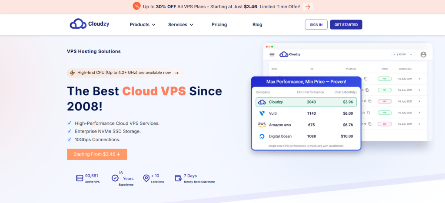
Task: Open the hamburger menu in the dashboard preview
Action: pyautogui.click(x=272, y=54)
